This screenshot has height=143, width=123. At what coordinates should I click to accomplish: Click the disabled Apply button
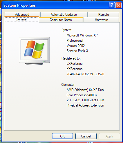click(109, 136)
